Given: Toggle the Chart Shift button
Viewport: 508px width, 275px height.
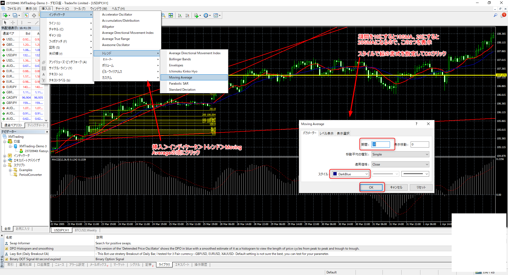Looking at the screenshot, I should [x=187, y=15].
